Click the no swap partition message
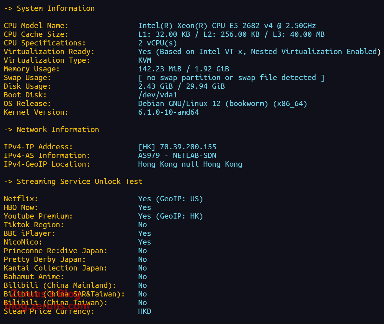 (x=231, y=78)
